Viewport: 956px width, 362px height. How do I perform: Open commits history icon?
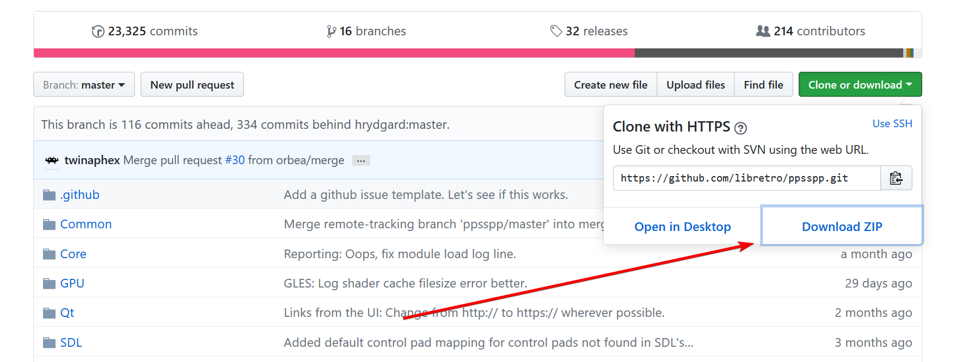coord(98,32)
